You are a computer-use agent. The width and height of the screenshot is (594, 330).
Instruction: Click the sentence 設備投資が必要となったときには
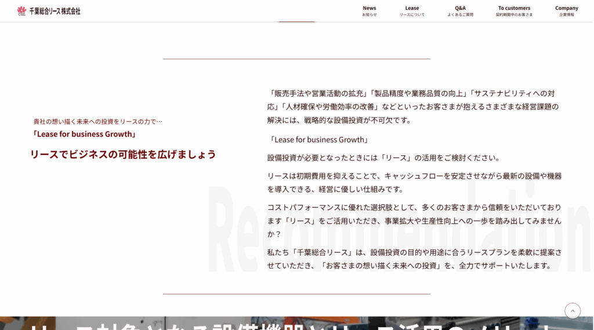pyautogui.click(x=385, y=158)
